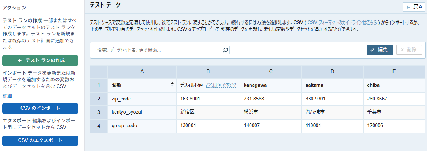Click the CSV のエクスポート button
Screen dimensions: 427x151
[40, 140]
